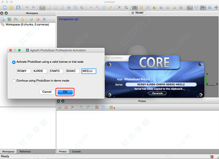Select the Ruler measurement tool
219x159 pixels.
(111, 7)
